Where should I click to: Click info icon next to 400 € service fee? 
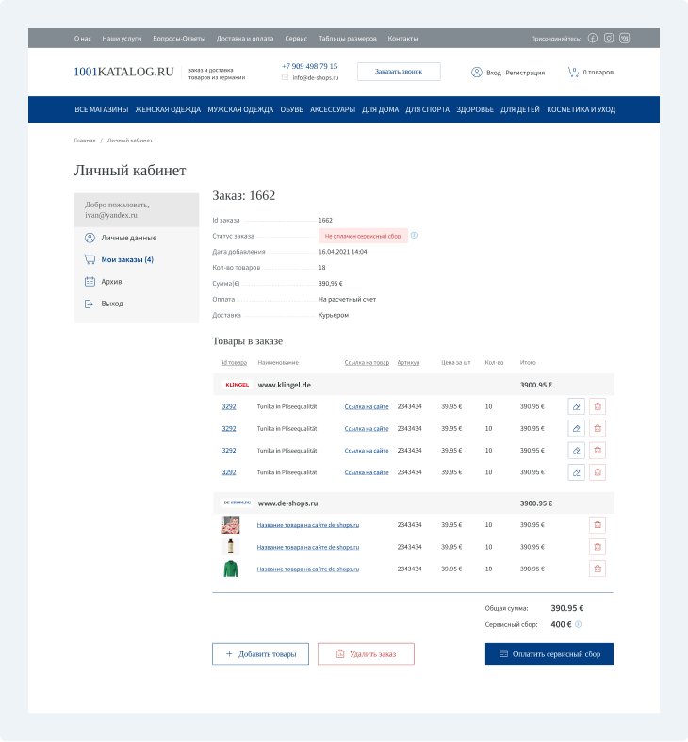click(x=579, y=624)
